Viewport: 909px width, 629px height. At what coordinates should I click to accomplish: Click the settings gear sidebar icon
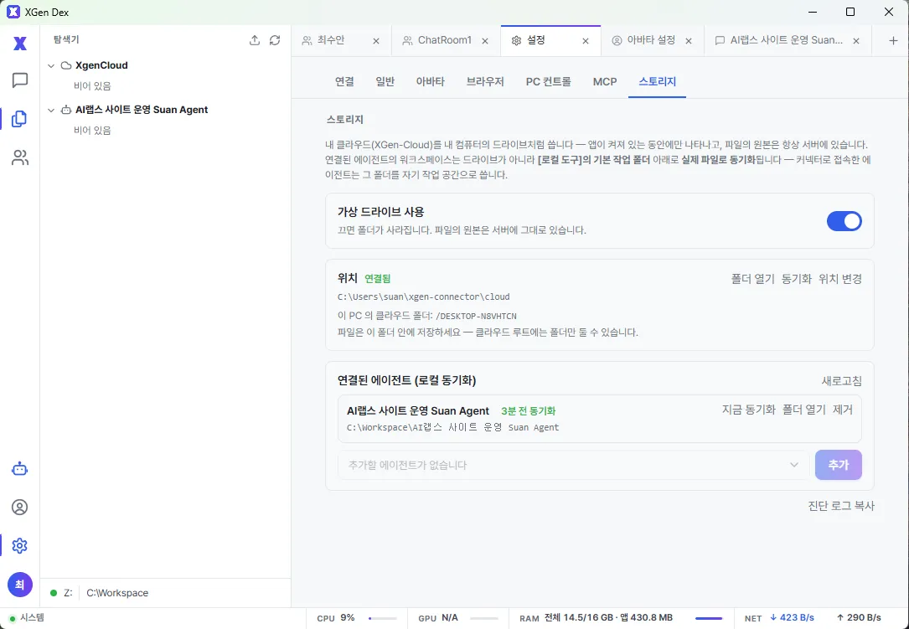(x=20, y=545)
